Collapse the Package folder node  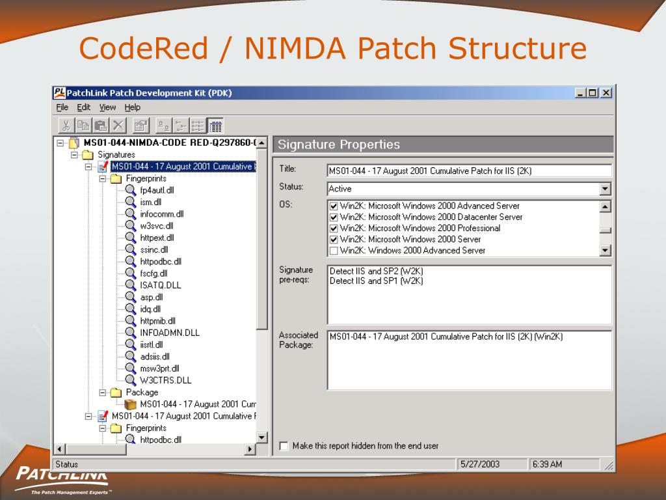[102, 393]
